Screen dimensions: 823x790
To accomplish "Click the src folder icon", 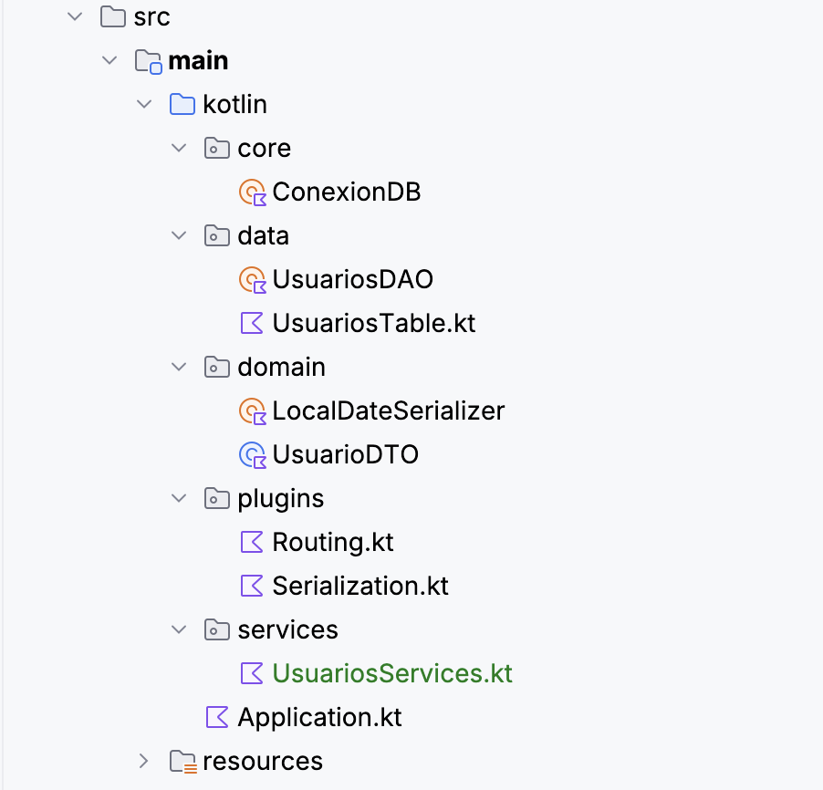I will 113,16.
